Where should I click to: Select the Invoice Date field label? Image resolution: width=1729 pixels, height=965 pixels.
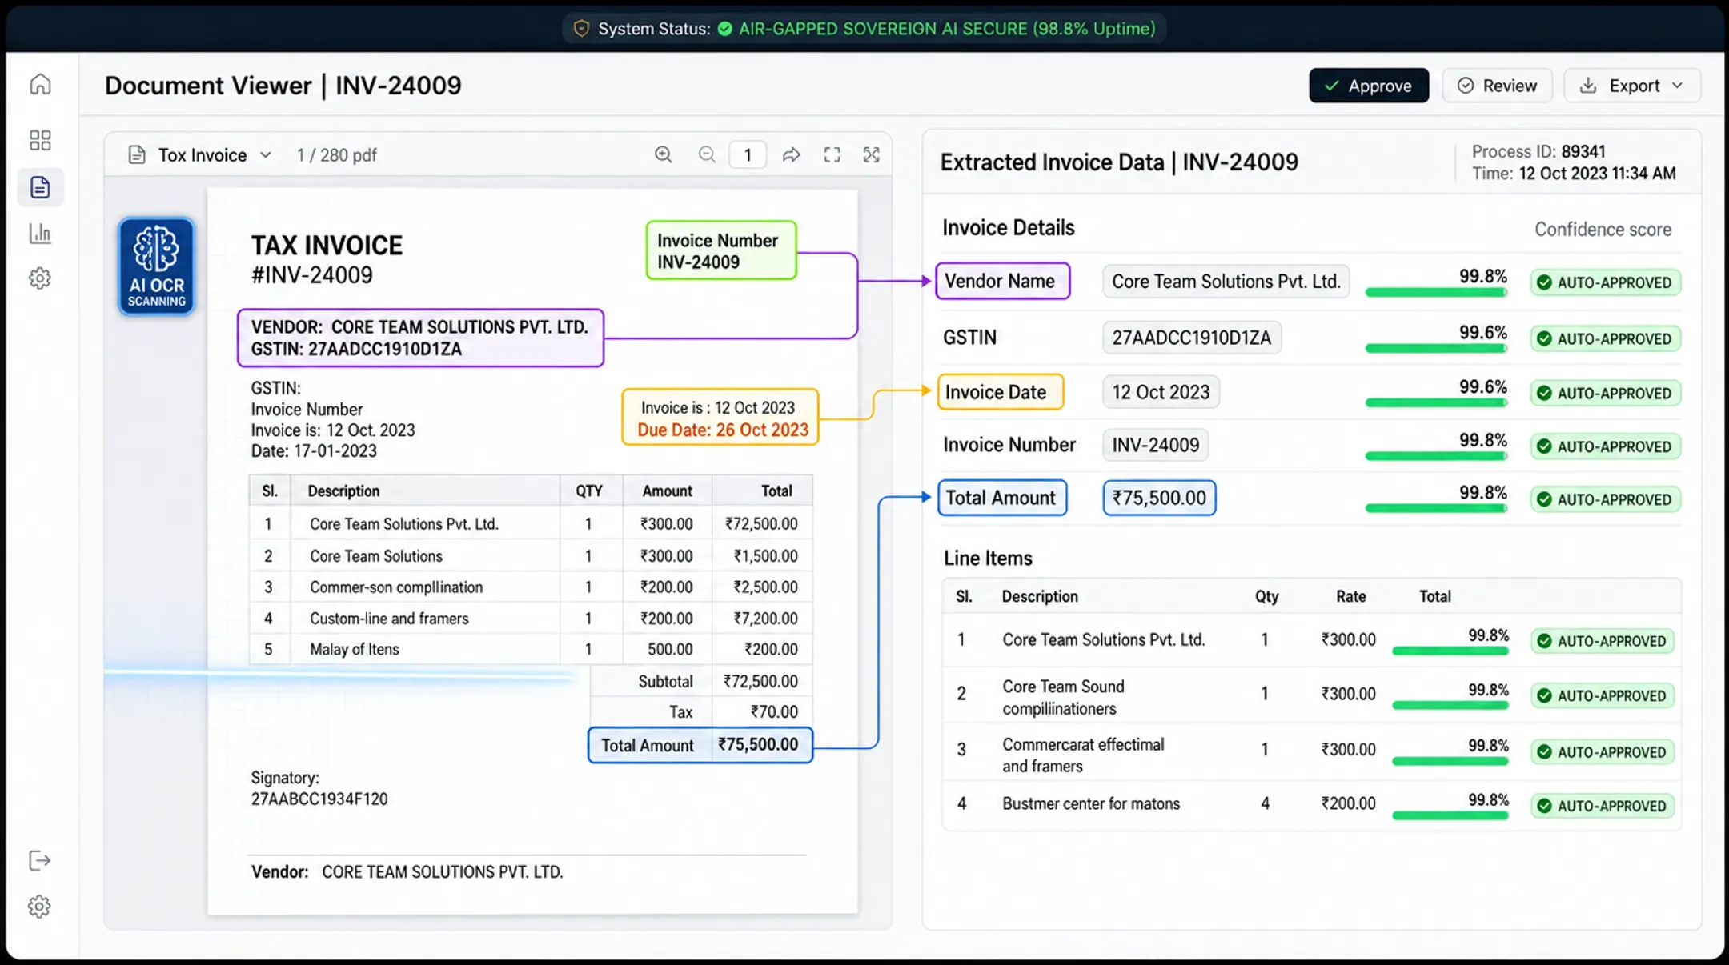1001,392
